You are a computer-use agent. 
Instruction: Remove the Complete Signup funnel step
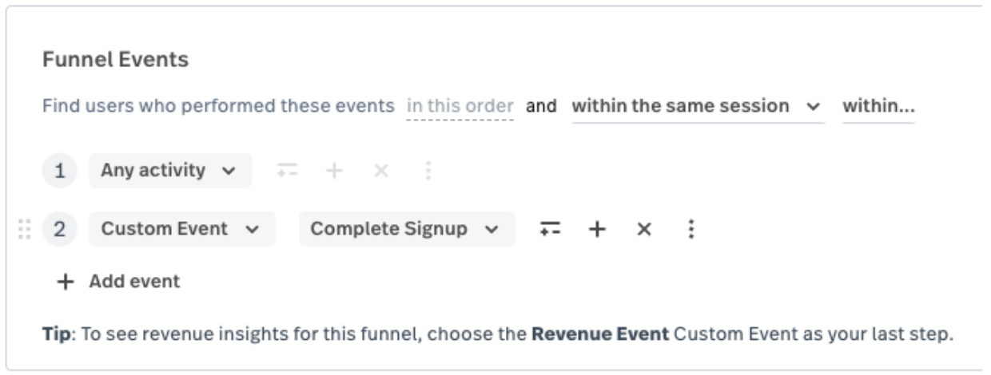click(x=644, y=229)
